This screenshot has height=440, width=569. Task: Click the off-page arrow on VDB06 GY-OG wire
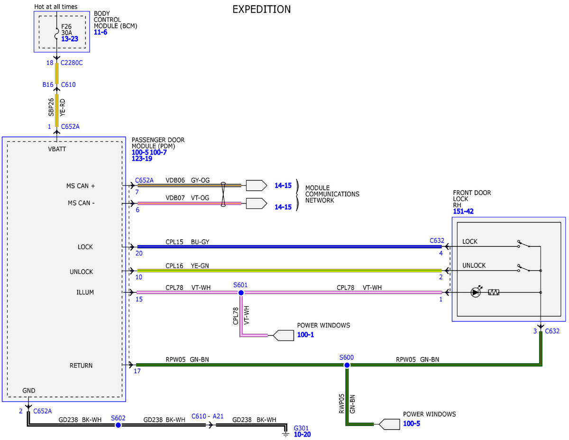[257, 185]
